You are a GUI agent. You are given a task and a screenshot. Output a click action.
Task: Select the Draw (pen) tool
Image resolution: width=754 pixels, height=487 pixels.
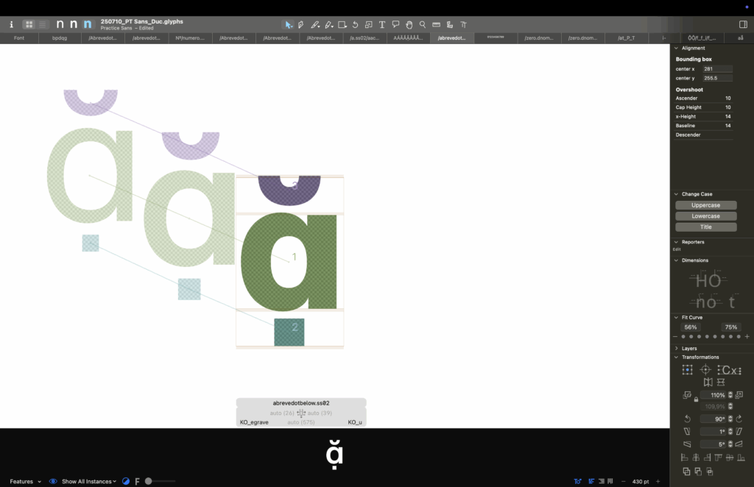click(301, 24)
